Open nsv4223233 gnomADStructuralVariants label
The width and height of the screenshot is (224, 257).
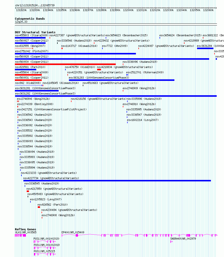tap(49, 173)
